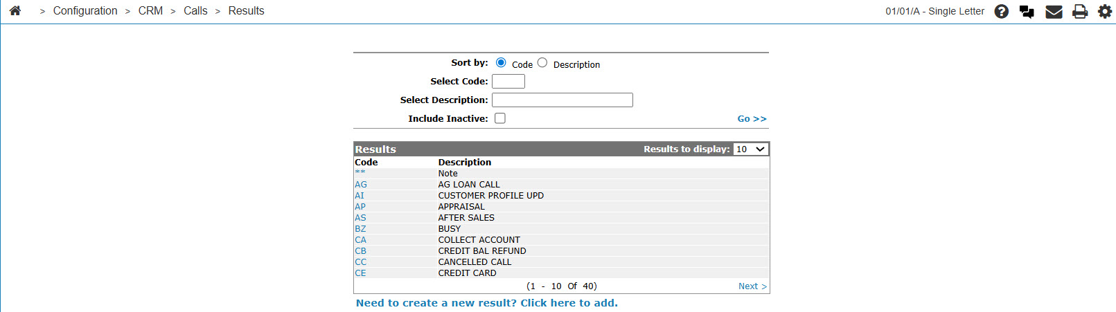Viewport: 1116px width, 312px height.
Task: Go to Next results page
Action: [x=752, y=286]
